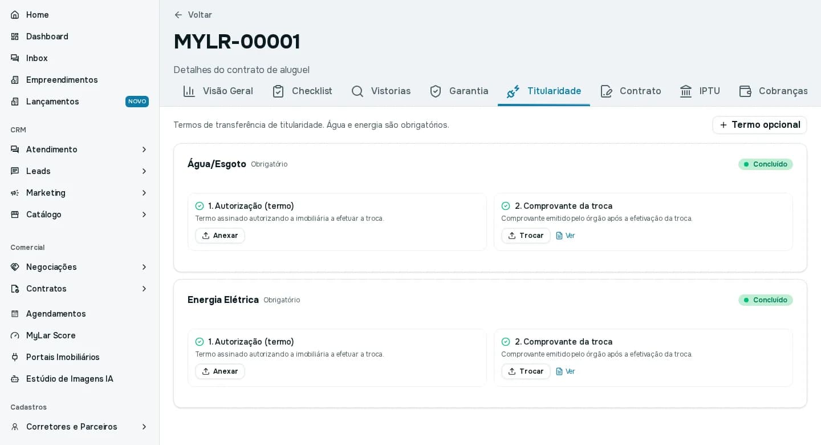Image resolution: width=821 pixels, height=445 pixels.
Task: Click the Inbox chat icon
Action: click(x=15, y=58)
